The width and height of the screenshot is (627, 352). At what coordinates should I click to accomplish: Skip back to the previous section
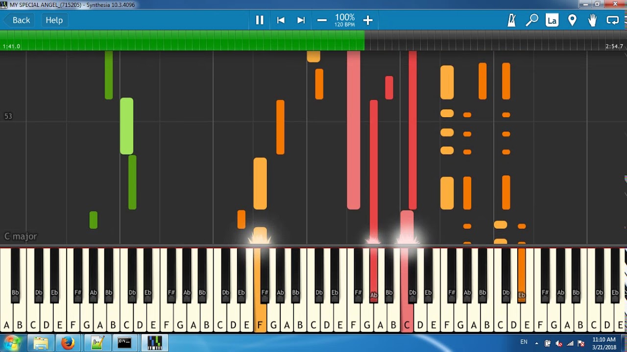[x=281, y=20]
